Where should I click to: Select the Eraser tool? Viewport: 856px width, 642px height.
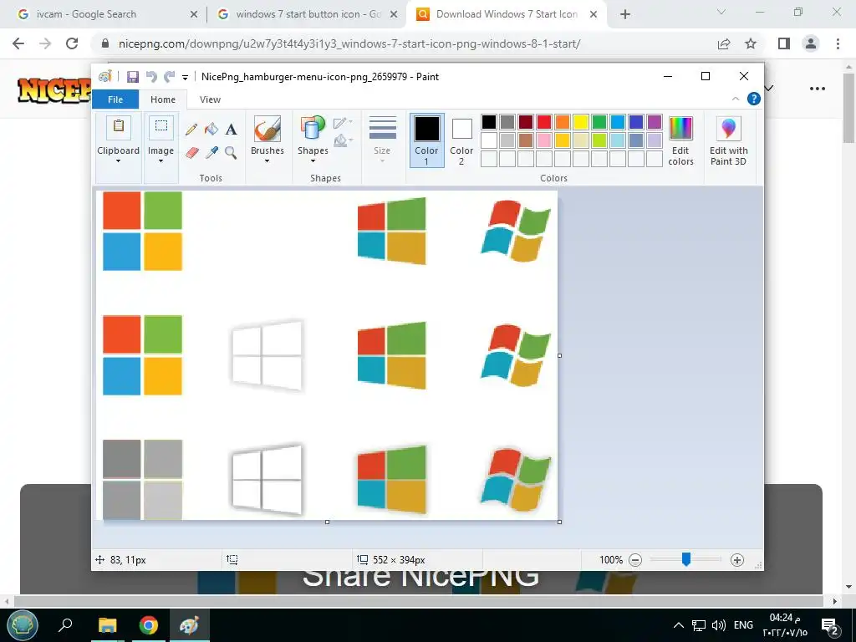191,152
